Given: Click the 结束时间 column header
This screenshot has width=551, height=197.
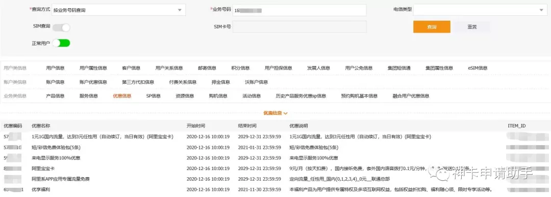Looking at the screenshot, I should tap(247, 125).
